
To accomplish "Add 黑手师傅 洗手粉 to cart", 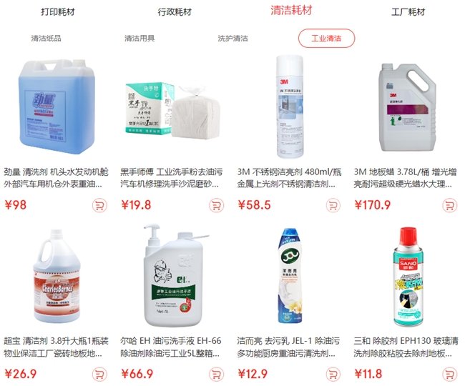I will tap(217, 205).
